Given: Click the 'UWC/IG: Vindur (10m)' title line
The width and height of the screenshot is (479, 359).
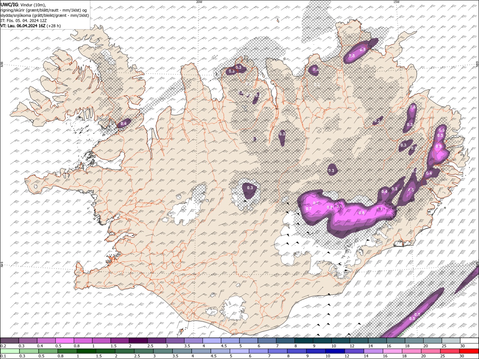Looking at the screenshot, I should (23, 4).
